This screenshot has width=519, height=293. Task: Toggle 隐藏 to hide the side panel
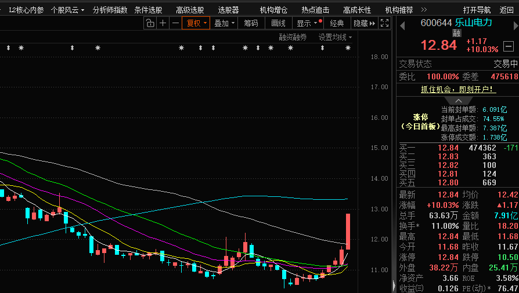364,23
